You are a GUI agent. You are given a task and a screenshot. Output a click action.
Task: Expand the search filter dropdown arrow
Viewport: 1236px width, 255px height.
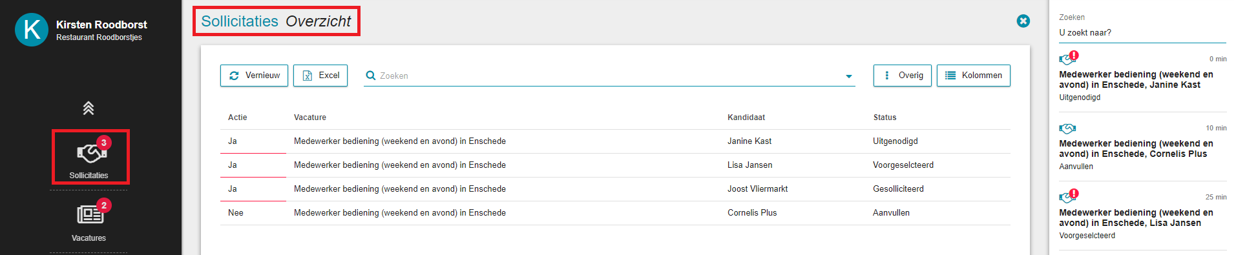[849, 76]
